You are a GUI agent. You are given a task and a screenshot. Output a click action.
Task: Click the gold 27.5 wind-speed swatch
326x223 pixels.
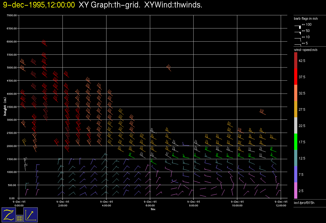[296, 109]
